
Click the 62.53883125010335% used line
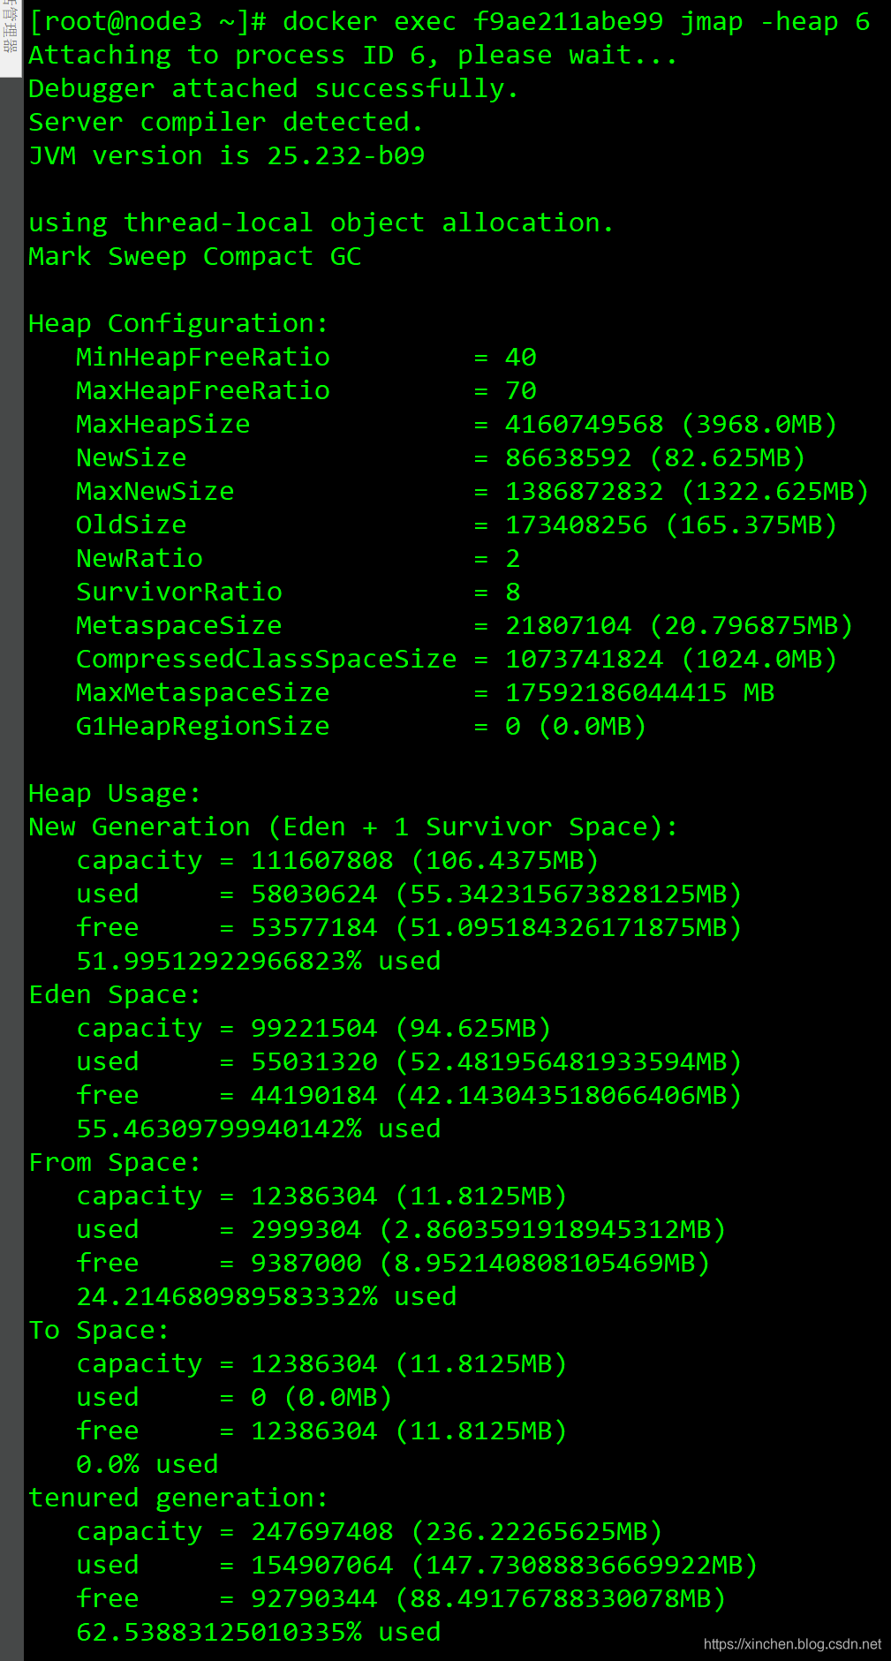259,1632
